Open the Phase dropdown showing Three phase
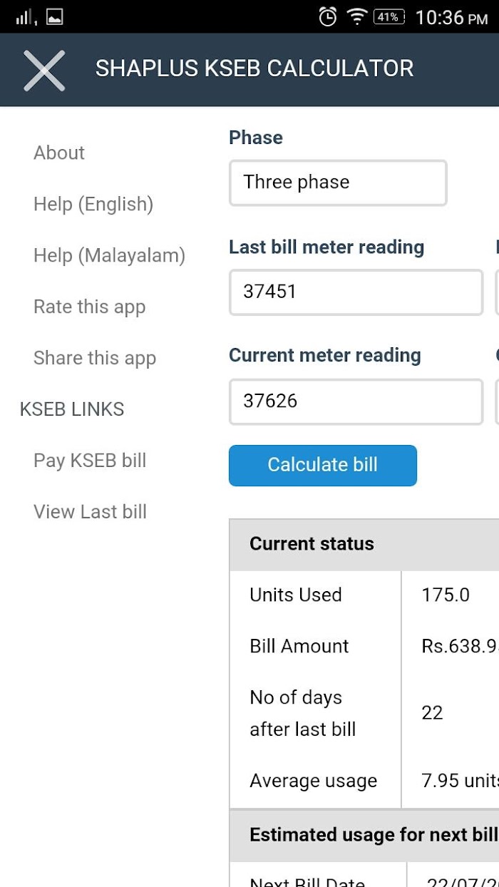The image size is (499, 887). [338, 183]
